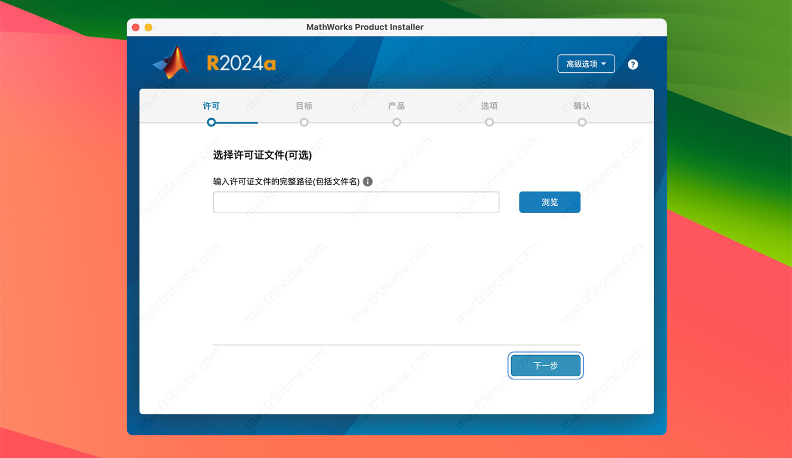The image size is (792, 458).
Task: Click the info icon next to license path label
Action: (x=367, y=182)
